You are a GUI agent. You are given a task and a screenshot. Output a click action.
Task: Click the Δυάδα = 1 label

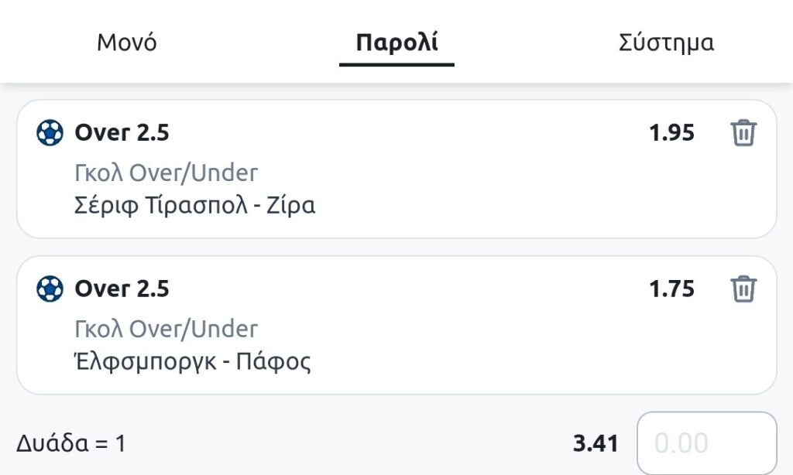tap(71, 444)
